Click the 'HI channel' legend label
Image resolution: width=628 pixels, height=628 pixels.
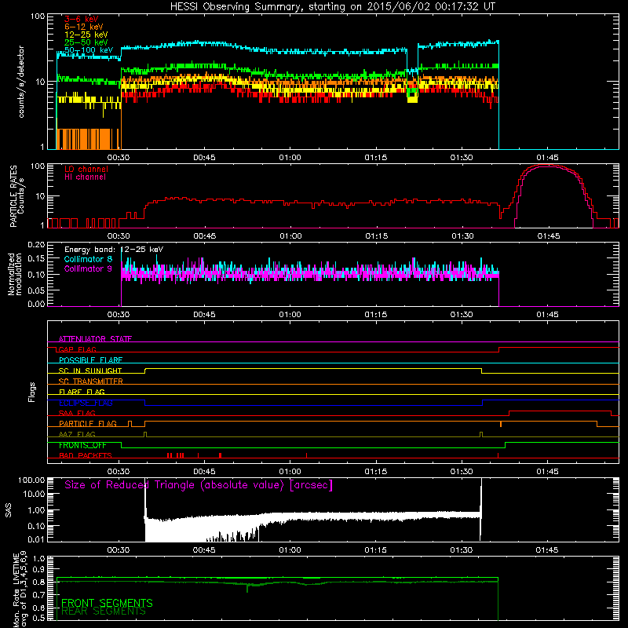point(86,177)
